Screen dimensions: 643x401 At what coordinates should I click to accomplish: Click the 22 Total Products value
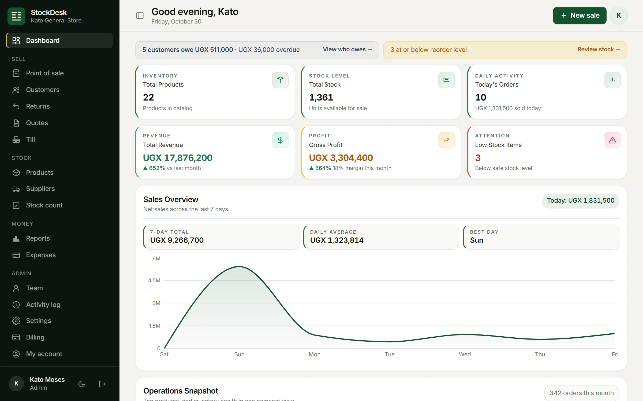click(148, 97)
